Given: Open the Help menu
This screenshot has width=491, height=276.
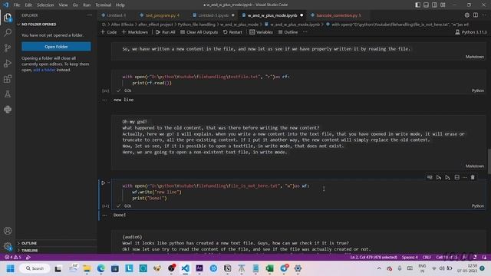Looking at the screenshot, I should click(120, 5).
